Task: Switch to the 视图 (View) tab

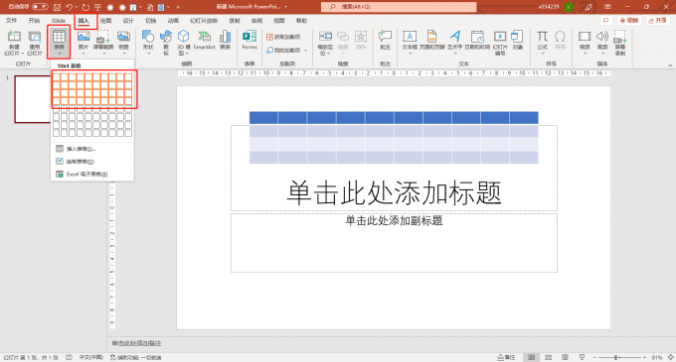Action: coord(279,21)
